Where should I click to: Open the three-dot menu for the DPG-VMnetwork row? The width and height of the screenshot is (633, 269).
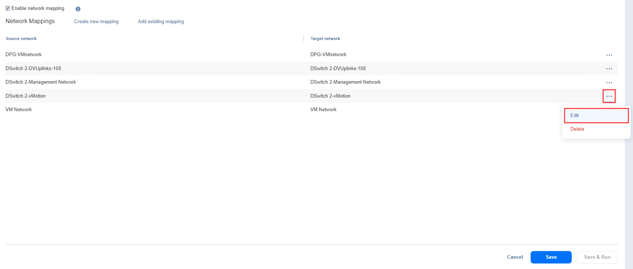pyautogui.click(x=609, y=55)
